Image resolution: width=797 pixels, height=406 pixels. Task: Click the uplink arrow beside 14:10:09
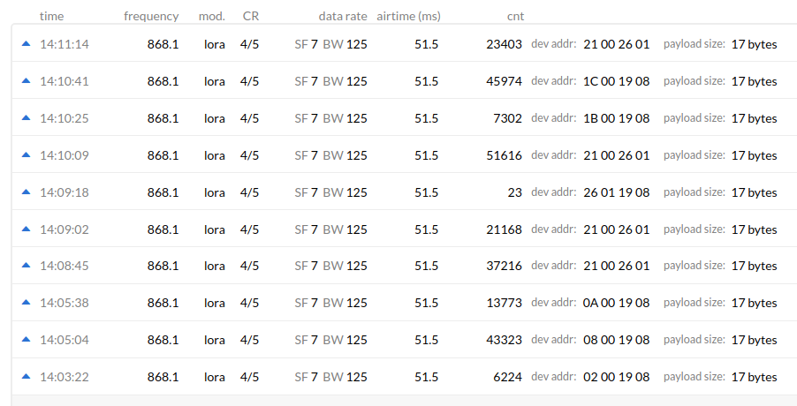26,154
